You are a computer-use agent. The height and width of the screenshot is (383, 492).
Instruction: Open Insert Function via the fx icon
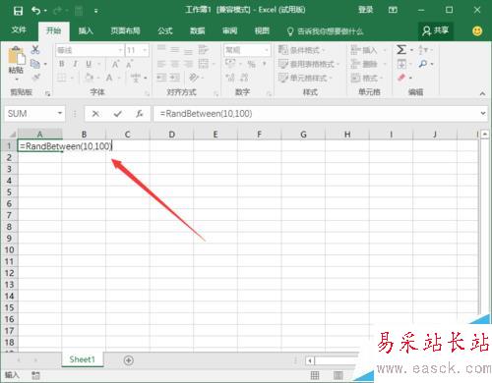(x=140, y=114)
